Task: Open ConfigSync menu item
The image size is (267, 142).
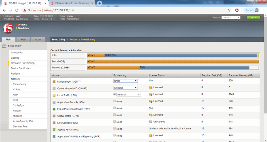Action: coord(28,105)
